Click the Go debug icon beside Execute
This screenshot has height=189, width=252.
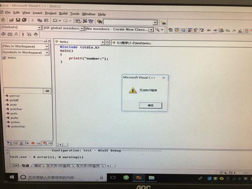pyautogui.click(x=29, y=34)
